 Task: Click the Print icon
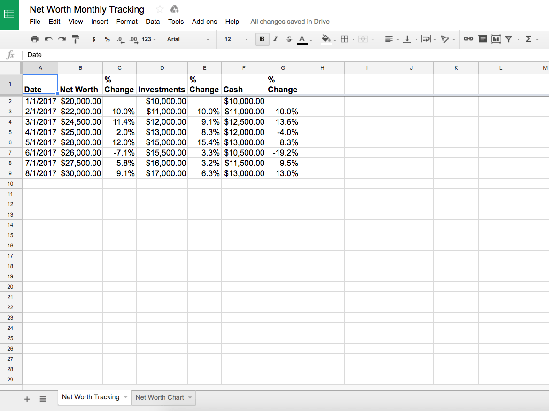(x=35, y=39)
